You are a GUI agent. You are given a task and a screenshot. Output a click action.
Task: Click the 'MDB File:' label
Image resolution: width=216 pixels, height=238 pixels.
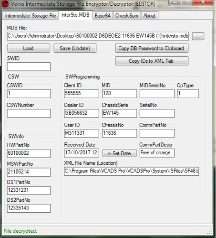point(17,28)
